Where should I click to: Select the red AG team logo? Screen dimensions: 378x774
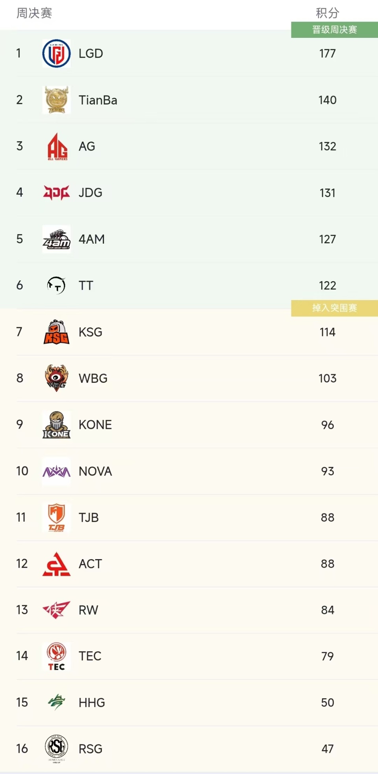[57, 146]
